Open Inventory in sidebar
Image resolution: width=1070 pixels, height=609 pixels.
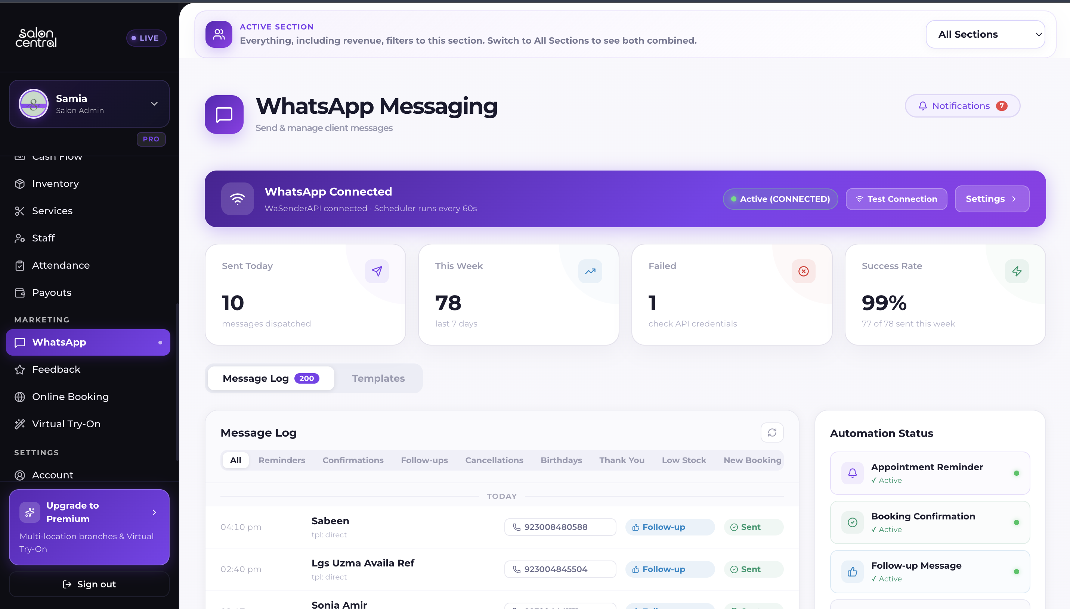(88, 184)
